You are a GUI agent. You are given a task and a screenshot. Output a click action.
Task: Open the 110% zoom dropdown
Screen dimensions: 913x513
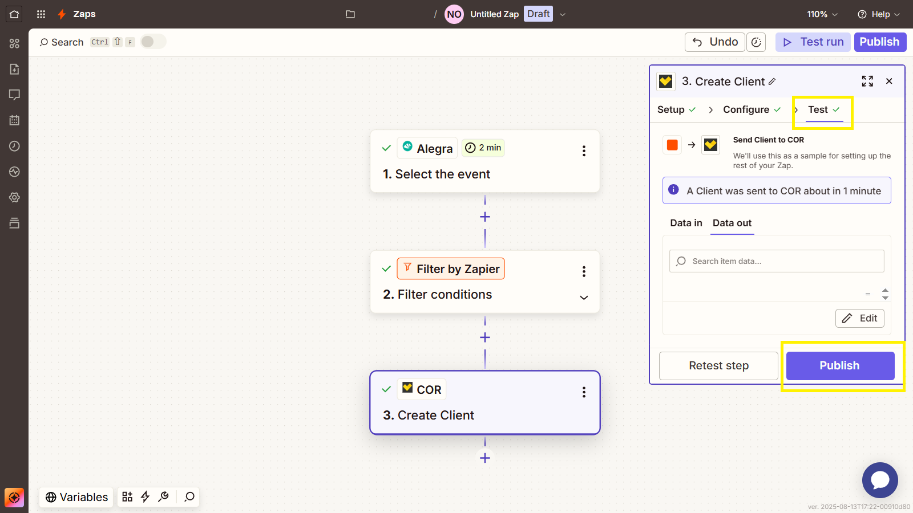pos(822,14)
